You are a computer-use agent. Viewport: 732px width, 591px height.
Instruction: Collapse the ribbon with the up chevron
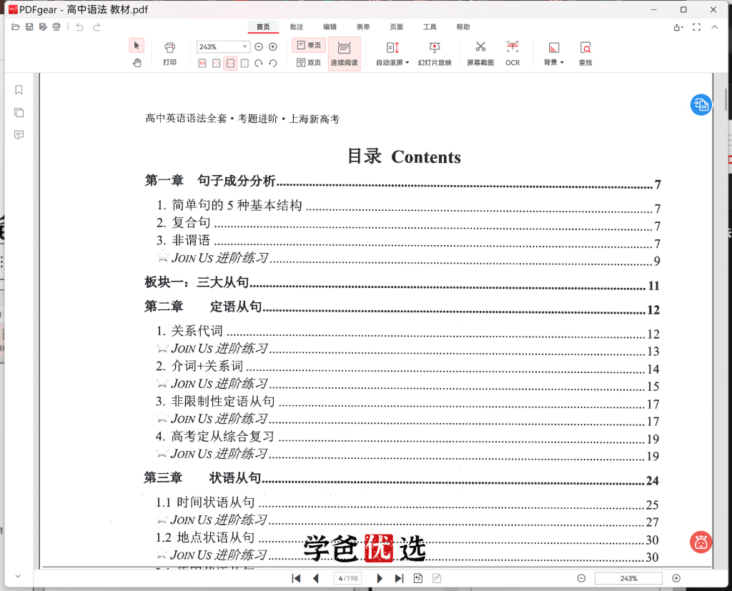pos(715,28)
